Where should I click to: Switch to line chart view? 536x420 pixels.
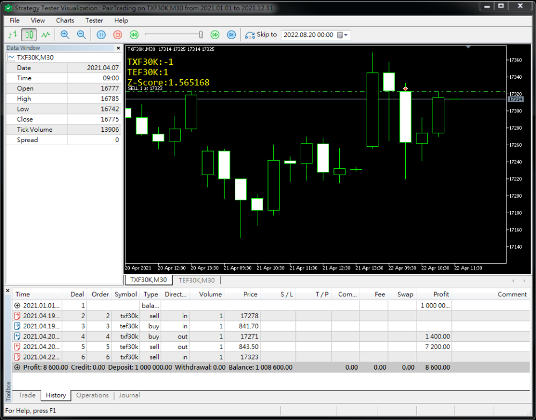(x=46, y=34)
